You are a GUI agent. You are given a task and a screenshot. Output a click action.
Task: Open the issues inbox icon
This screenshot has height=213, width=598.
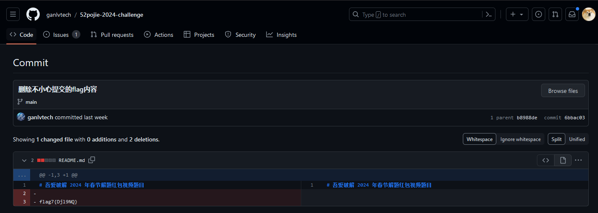click(x=539, y=14)
